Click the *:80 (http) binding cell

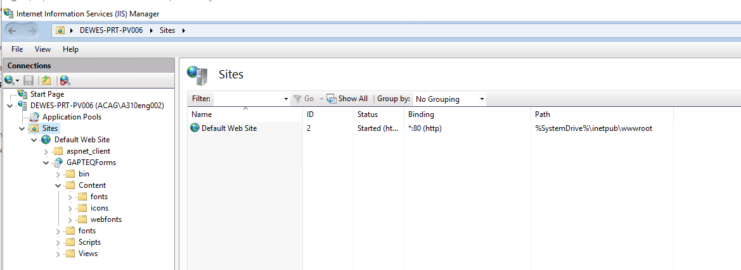coord(424,128)
